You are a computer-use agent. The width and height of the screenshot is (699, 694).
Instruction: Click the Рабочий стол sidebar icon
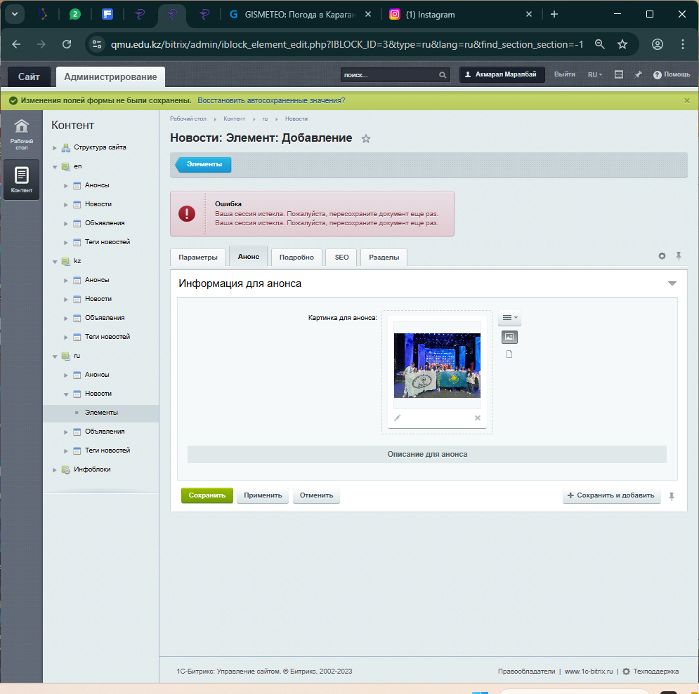click(x=22, y=134)
